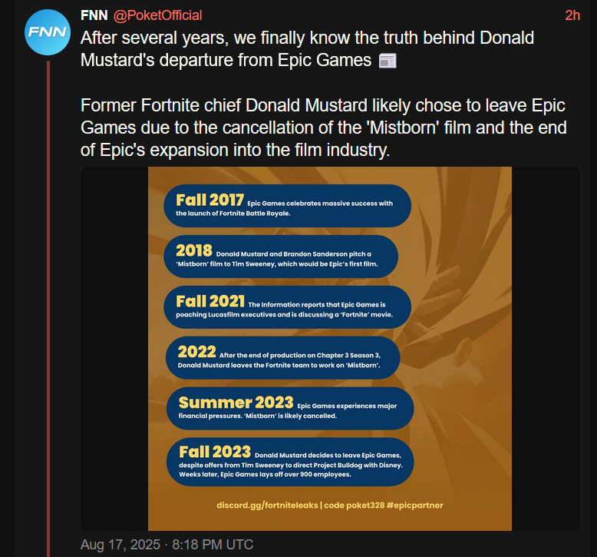Click the Summer 2023 financial pressures bubble
The height and width of the screenshot is (557, 597).
pyautogui.click(x=289, y=408)
